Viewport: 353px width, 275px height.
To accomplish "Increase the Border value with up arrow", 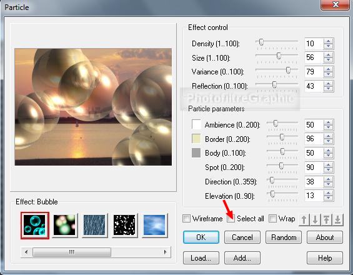I will pos(329,136).
